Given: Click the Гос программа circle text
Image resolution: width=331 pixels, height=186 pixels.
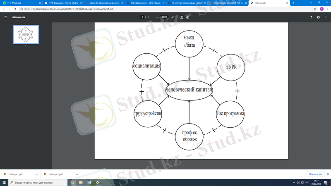Looking at the screenshot, I should [x=230, y=113].
